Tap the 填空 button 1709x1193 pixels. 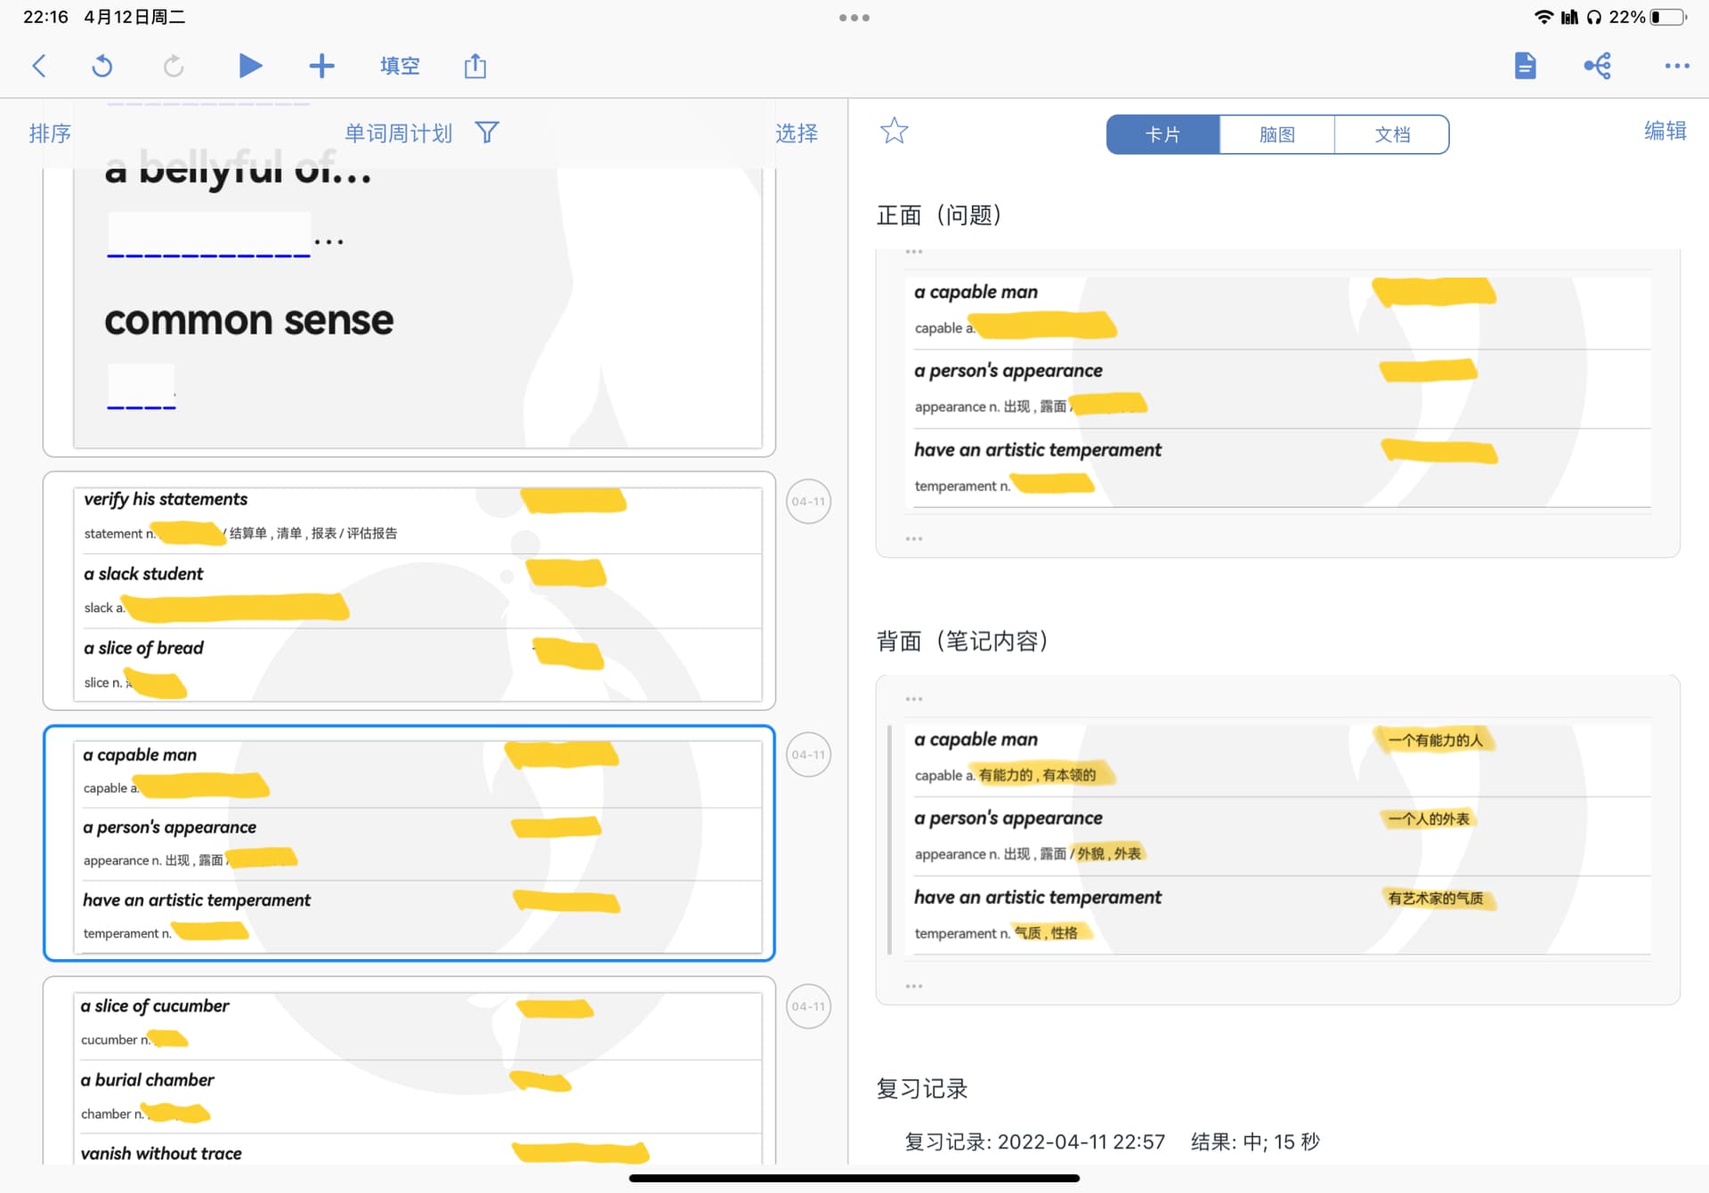pos(400,66)
